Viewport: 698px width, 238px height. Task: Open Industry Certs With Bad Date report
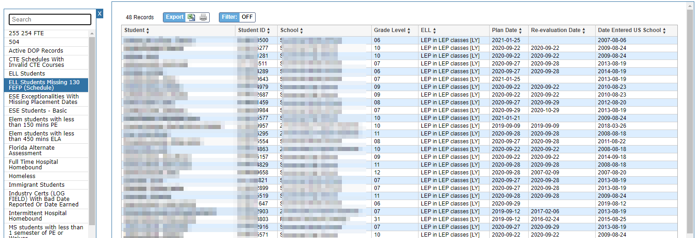(x=46, y=199)
